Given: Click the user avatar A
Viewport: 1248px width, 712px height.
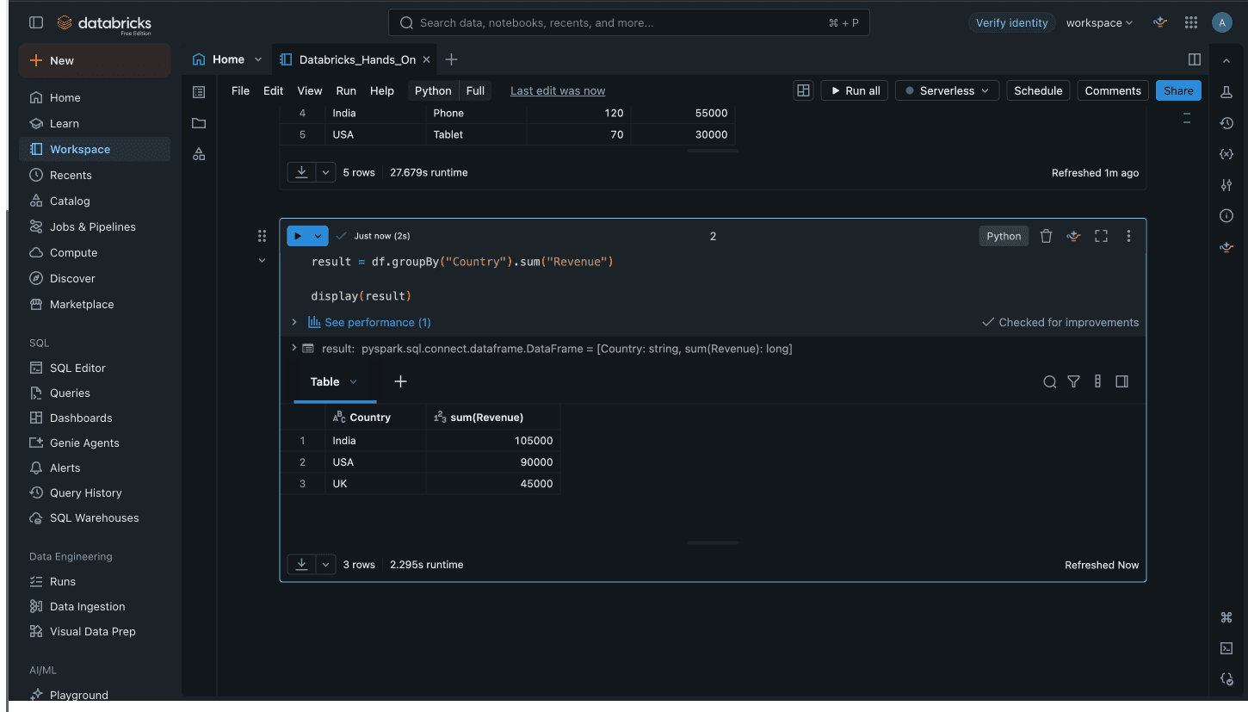Looking at the screenshot, I should click(x=1221, y=23).
